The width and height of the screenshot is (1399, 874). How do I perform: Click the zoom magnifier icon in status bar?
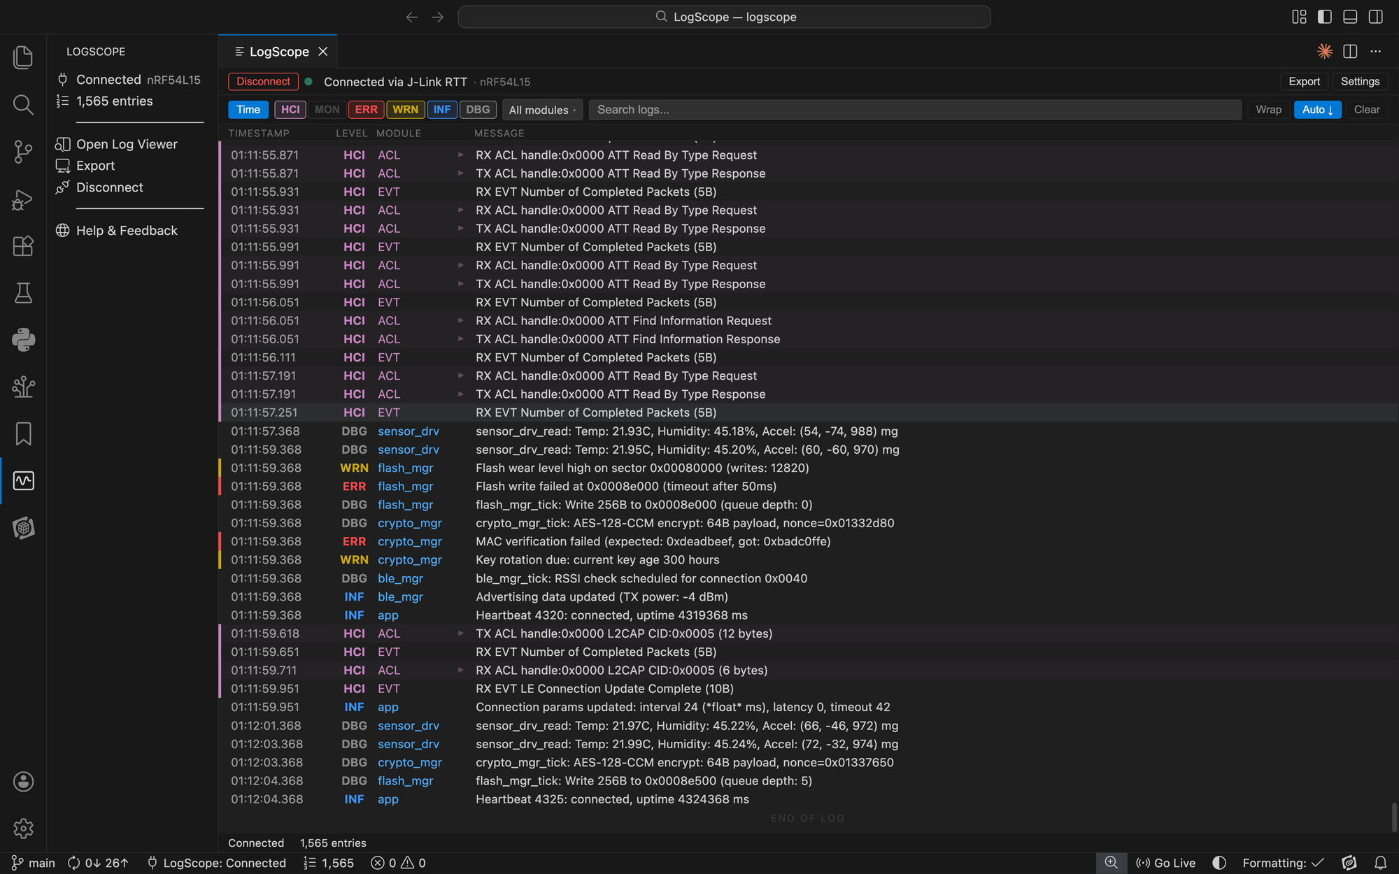tap(1112, 863)
